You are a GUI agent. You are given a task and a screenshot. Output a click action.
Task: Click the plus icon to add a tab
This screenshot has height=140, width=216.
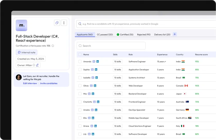click(175, 34)
